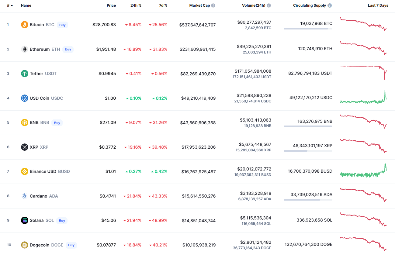Click the Tether green logo icon
The width and height of the screenshot is (395, 255).
[x=25, y=74]
